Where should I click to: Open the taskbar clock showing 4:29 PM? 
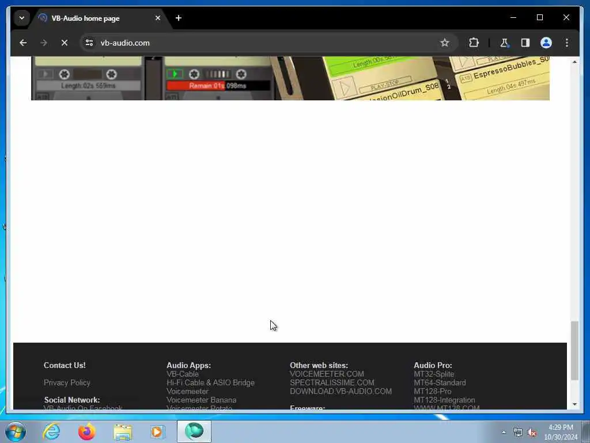561,432
